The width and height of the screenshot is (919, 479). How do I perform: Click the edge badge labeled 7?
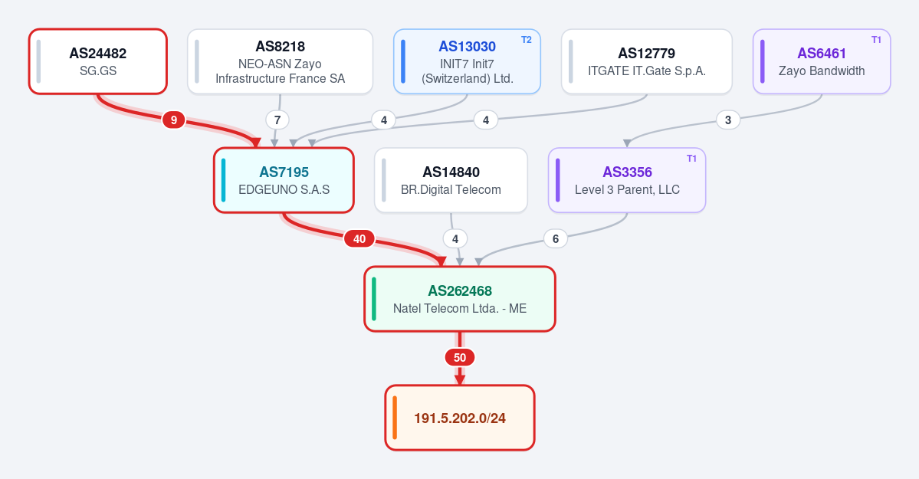click(277, 120)
